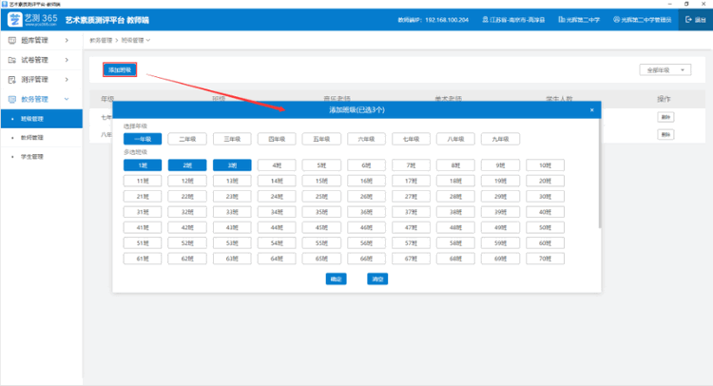Click the 退出 logout icon
Image resolution: width=713 pixels, height=386 pixels.
pyautogui.click(x=688, y=19)
